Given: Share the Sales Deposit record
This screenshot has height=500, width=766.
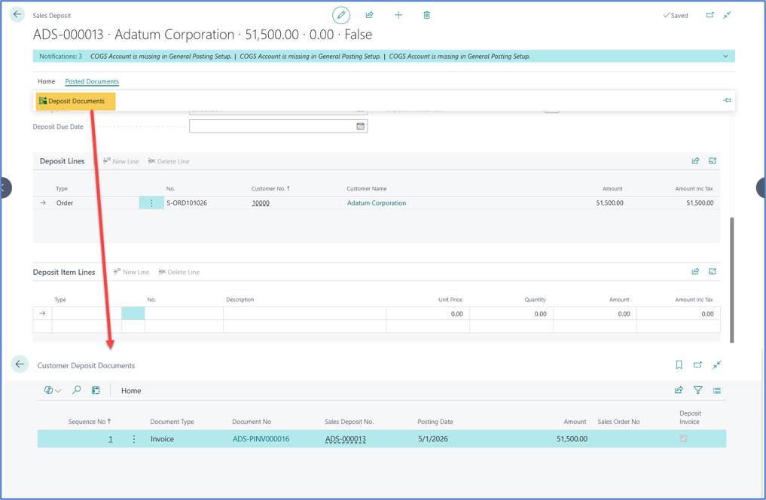Looking at the screenshot, I should [x=369, y=15].
